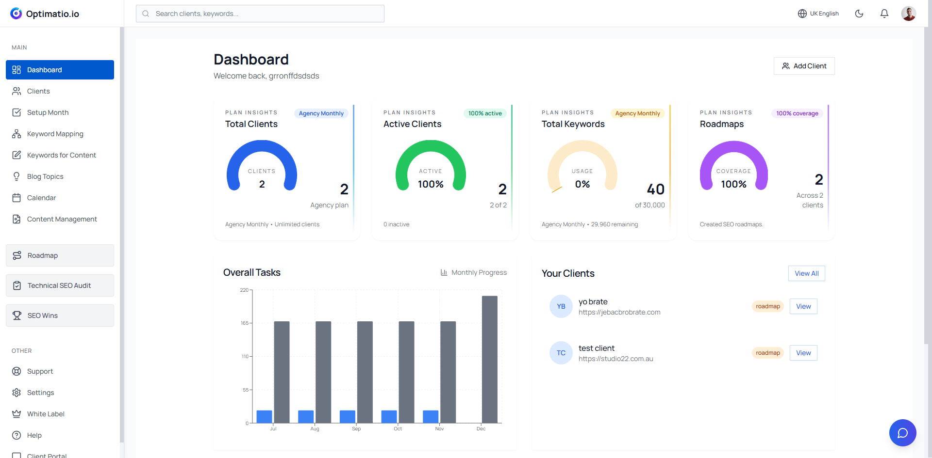Open the Clients menu item
Screen dimensions: 932x458
point(38,91)
